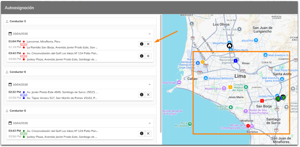Select red square marker on Av. Javier Prado Este
Image resolution: width=300 pixels, height=147 pixels.
click(x=262, y=101)
